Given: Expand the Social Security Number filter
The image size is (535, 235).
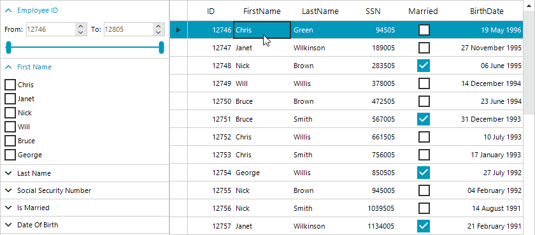Looking at the screenshot, I should tap(9, 190).
